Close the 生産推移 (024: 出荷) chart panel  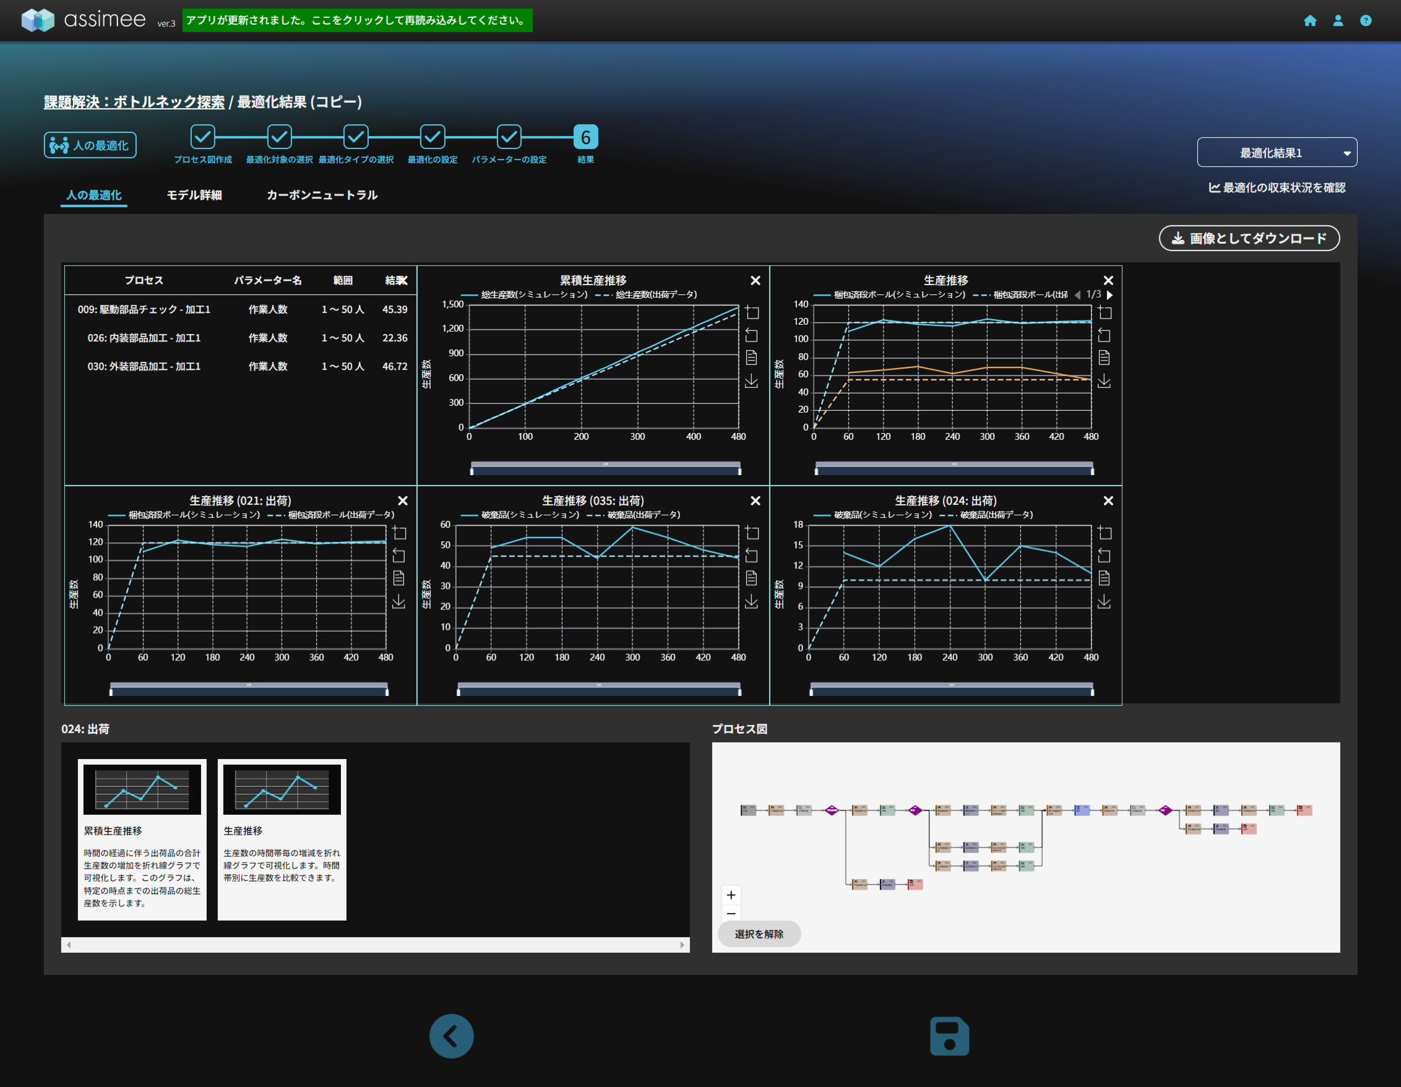point(1108,501)
